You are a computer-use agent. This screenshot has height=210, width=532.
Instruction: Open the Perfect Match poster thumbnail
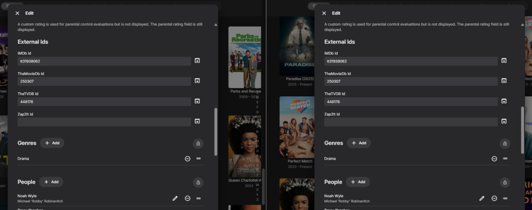pos(297,126)
